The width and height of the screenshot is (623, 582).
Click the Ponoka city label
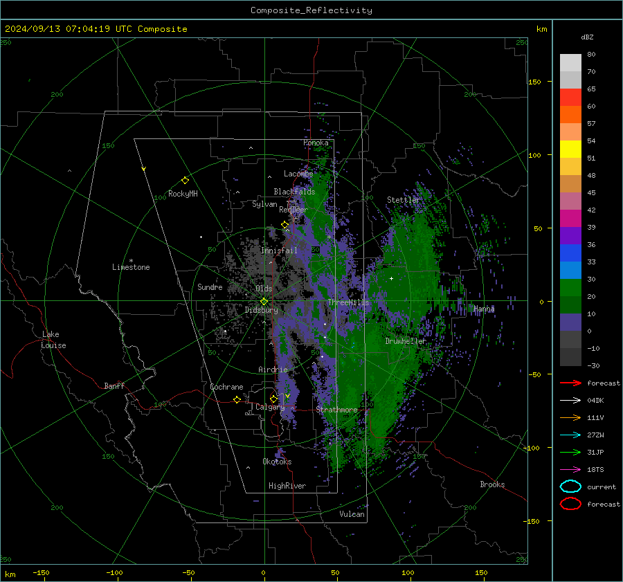coord(316,143)
